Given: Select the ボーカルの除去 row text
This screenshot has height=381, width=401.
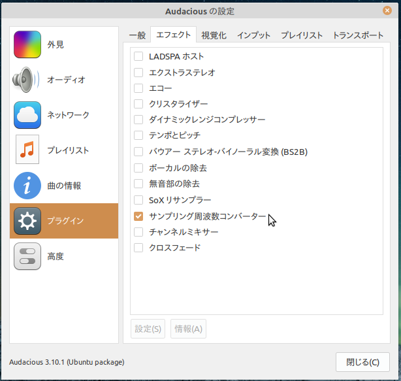Looking at the screenshot, I should (178, 168).
